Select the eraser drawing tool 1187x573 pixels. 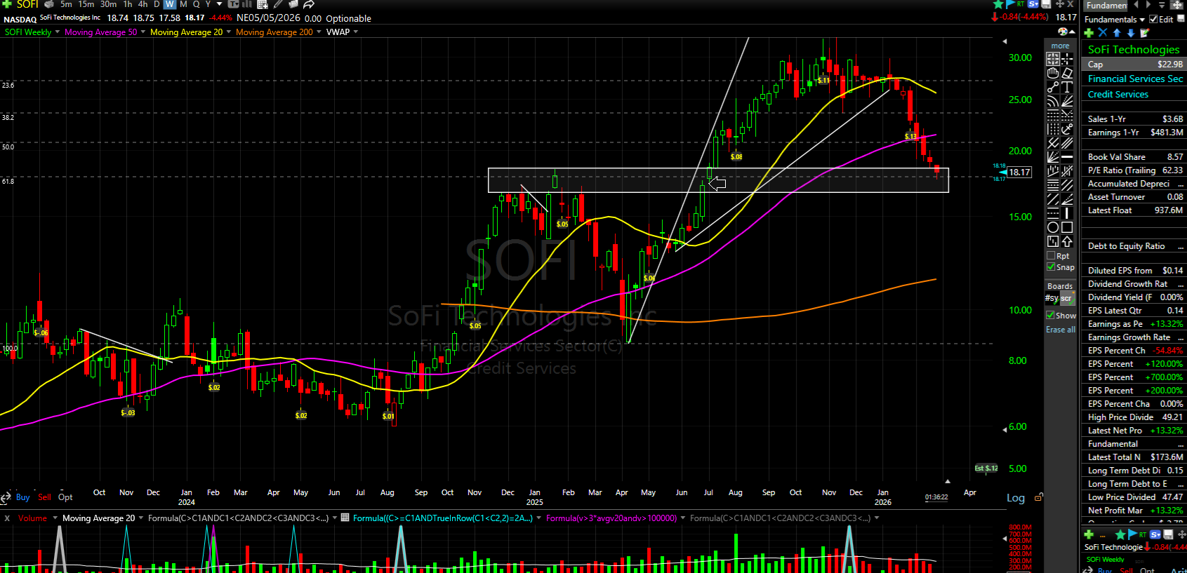click(1067, 73)
